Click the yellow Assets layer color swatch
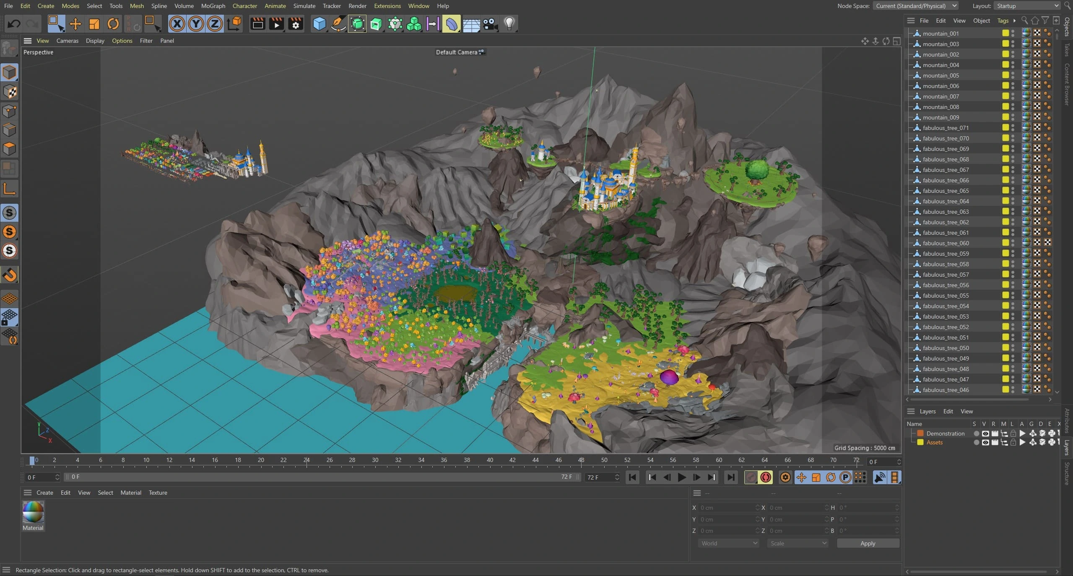The width and height of the screenshot is (1073, 576). [x=920, y=442]
